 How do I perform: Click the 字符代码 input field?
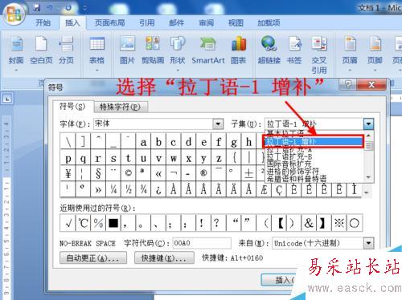202,243
